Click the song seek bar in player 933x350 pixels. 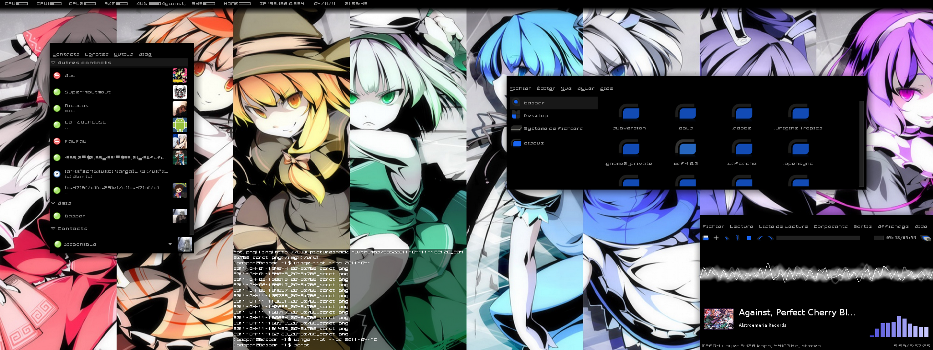818,238
